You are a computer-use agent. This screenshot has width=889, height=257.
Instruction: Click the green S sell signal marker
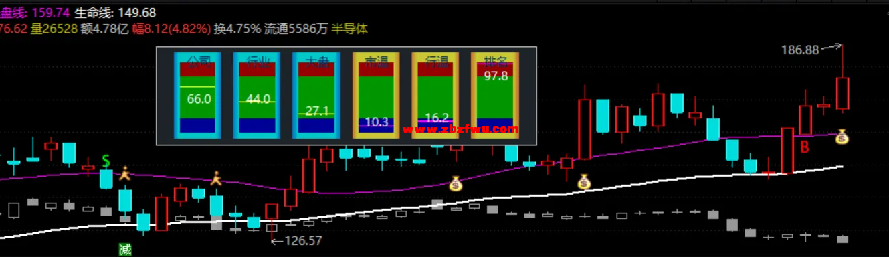coord(106,161)
